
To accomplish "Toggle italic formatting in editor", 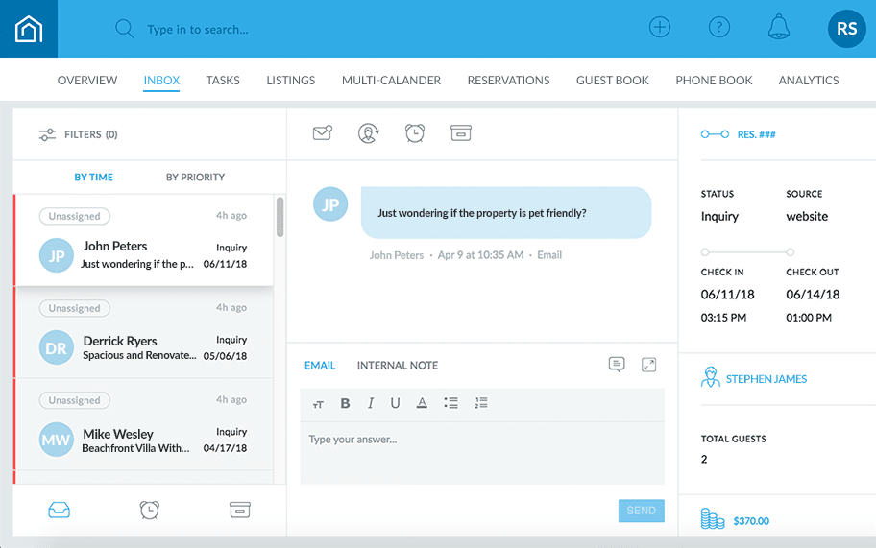I will (371, 404).
